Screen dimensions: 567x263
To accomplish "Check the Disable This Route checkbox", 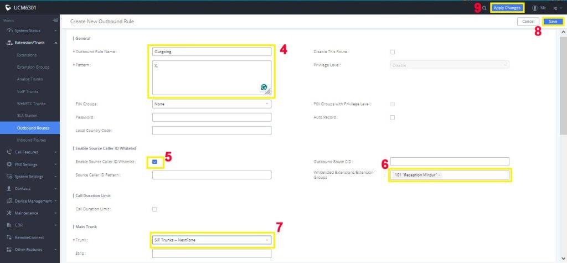I will pyautogui.click(x=393, y=52).
